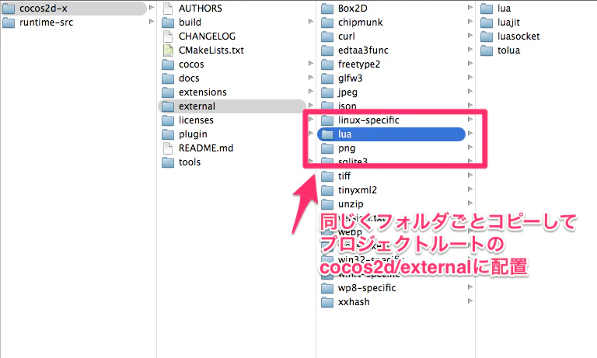This screenshot has height=358, width=597.
Task: Click the tolua folder icon
Action: tap(487, 50)
